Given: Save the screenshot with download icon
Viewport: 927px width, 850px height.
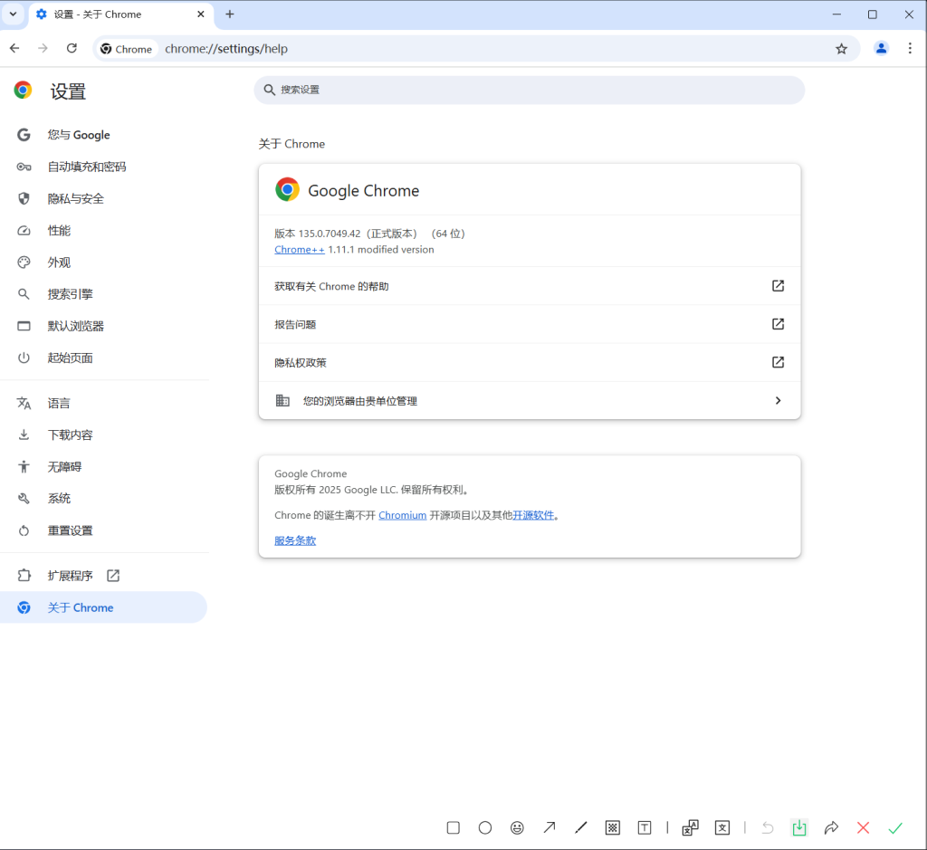Looking at the screenshot, I should [799, 827].
